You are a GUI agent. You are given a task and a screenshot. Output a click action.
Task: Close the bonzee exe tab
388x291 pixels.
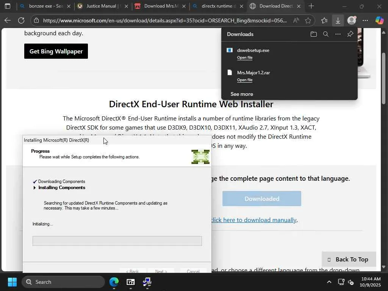pyautogui.click(x=69, y=6)
